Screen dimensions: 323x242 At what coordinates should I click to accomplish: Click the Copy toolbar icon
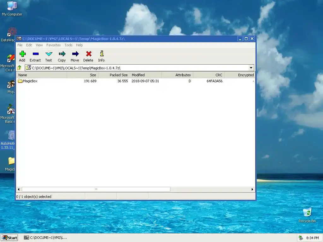62,54
